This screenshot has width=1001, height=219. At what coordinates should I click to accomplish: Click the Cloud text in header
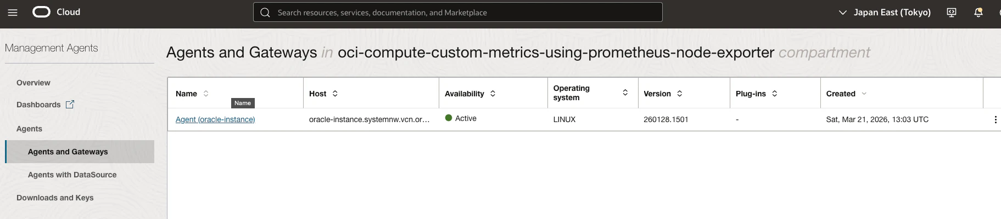68,12
